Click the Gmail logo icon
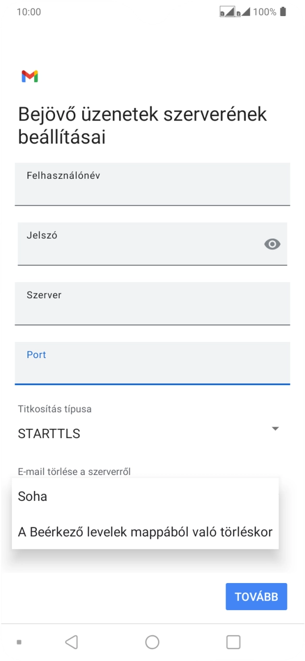This screenshot has width=305, height=661. pyautogui.click(x=30, y=76)
